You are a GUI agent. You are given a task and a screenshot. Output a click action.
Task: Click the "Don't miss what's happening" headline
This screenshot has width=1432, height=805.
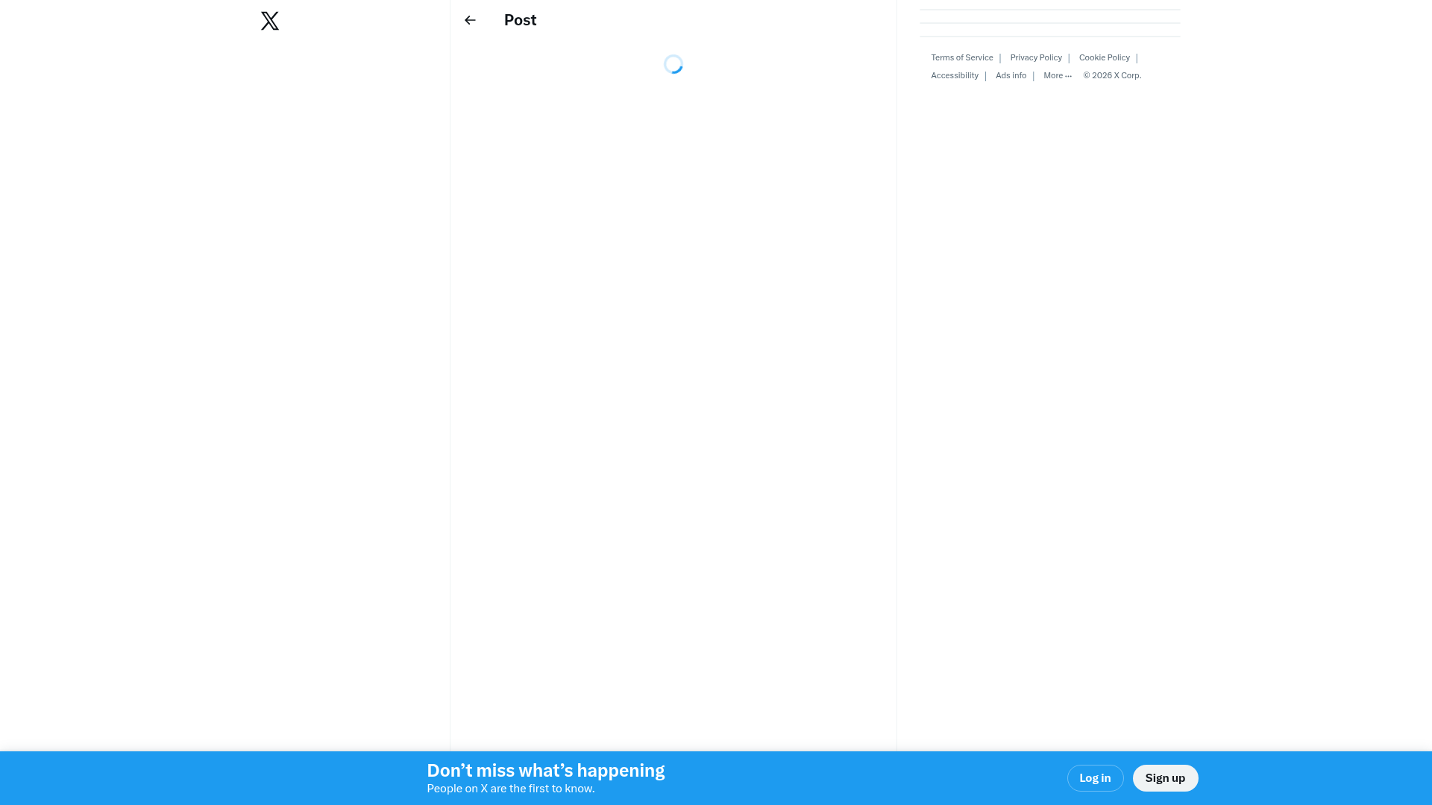point(545,770)
